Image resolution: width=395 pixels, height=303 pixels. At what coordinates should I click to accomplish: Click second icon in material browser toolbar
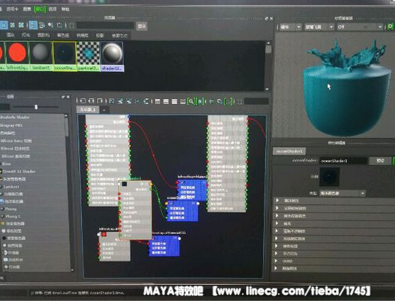tap(12, 25)
